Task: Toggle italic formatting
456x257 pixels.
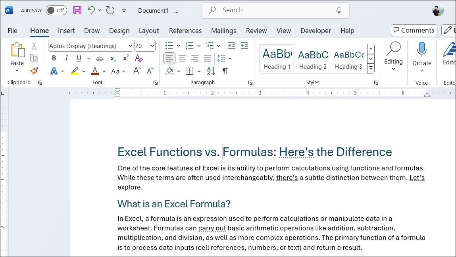Action: click(67, 58)
